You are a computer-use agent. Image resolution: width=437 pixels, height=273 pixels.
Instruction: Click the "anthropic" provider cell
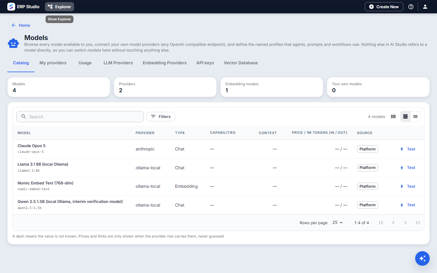(x=145, y=149)
